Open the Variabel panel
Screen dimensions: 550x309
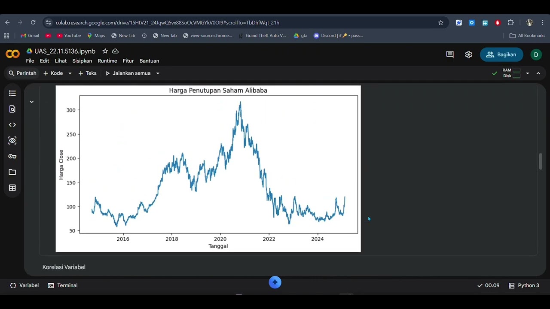click(24, 285)
